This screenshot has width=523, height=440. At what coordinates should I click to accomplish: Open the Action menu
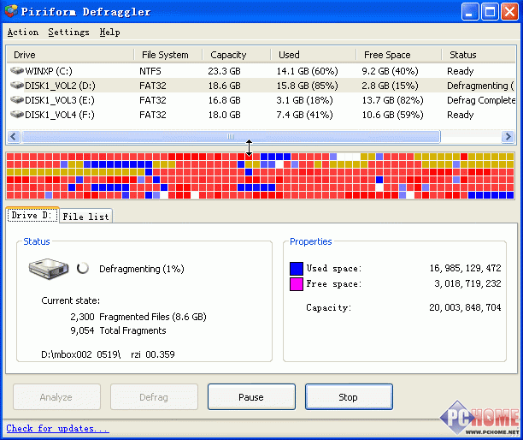point(23,32)
